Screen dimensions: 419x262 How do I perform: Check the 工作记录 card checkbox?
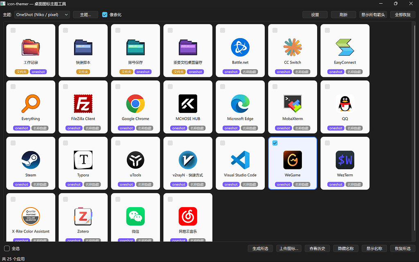[13, 30]
